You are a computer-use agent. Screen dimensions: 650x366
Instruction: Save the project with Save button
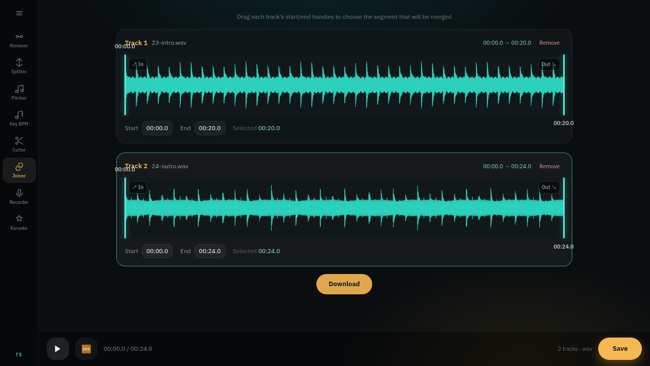(620, 349)
